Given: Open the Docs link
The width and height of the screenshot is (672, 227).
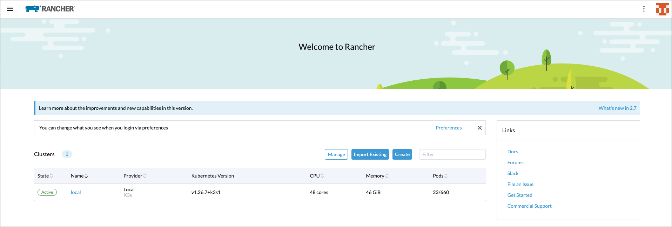Looking at the screenshot, I should pyautogui.click(x=512, y=152).
